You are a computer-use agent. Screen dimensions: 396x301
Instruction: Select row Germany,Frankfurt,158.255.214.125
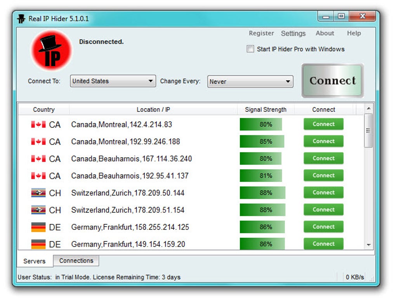pyautogui.click(x=191, y=227)
